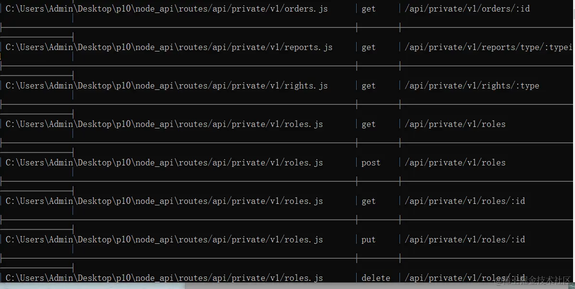Click the Chinese watermark text at the bottom
Viewport: 575px width, 289px height.
click(534, 281)
